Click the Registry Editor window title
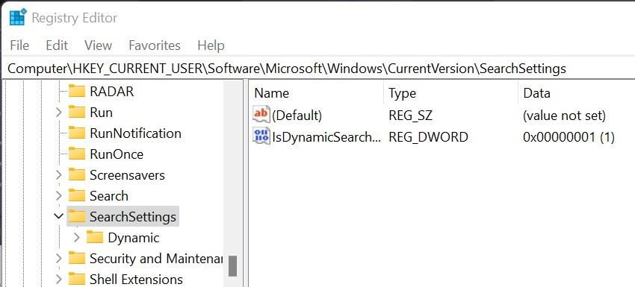 point(75,18)
